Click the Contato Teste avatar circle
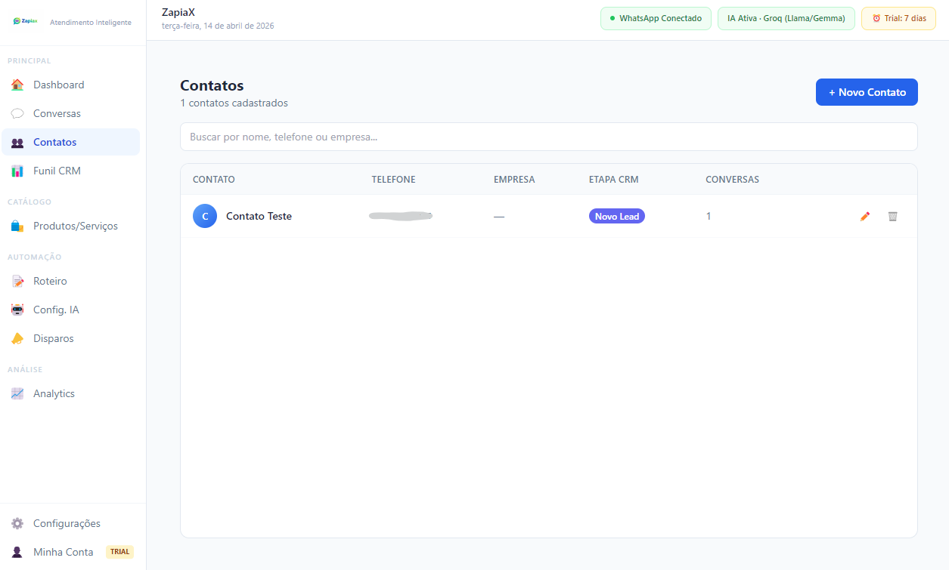The width and height of the screenshot is (949, 570). point(205,217)
